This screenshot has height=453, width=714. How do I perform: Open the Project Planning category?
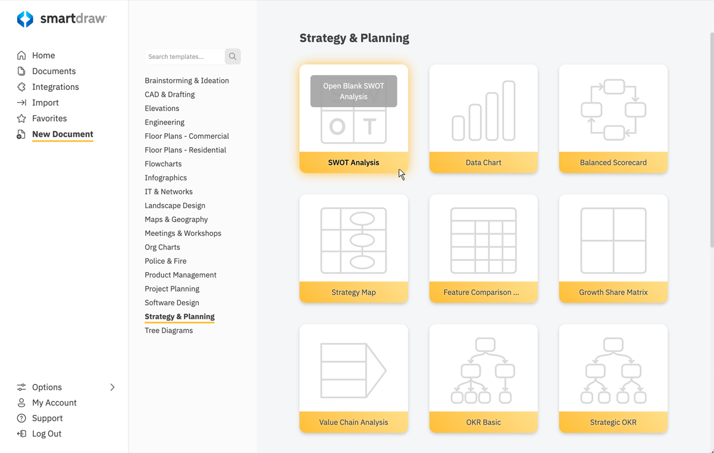tap(172, 289)
